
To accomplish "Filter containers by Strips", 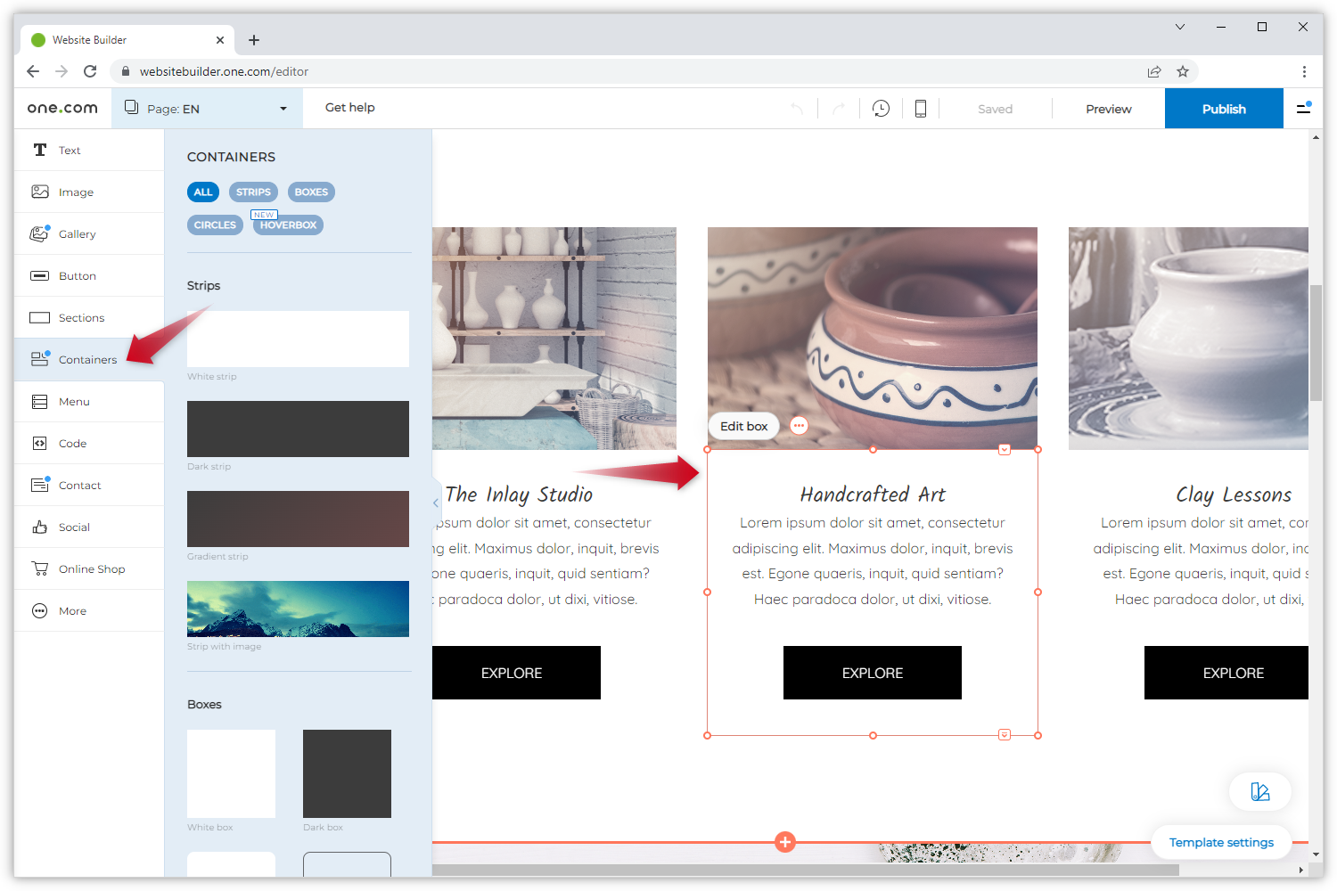I will point(253,192).
